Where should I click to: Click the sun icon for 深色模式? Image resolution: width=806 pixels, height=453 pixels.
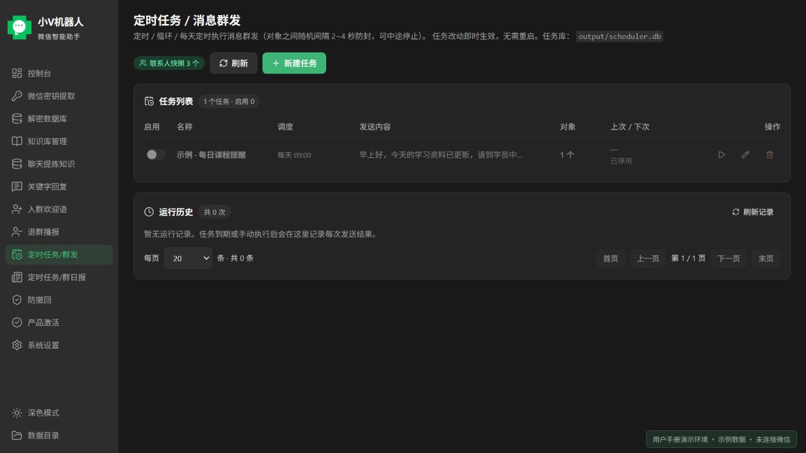pos(17,413)
